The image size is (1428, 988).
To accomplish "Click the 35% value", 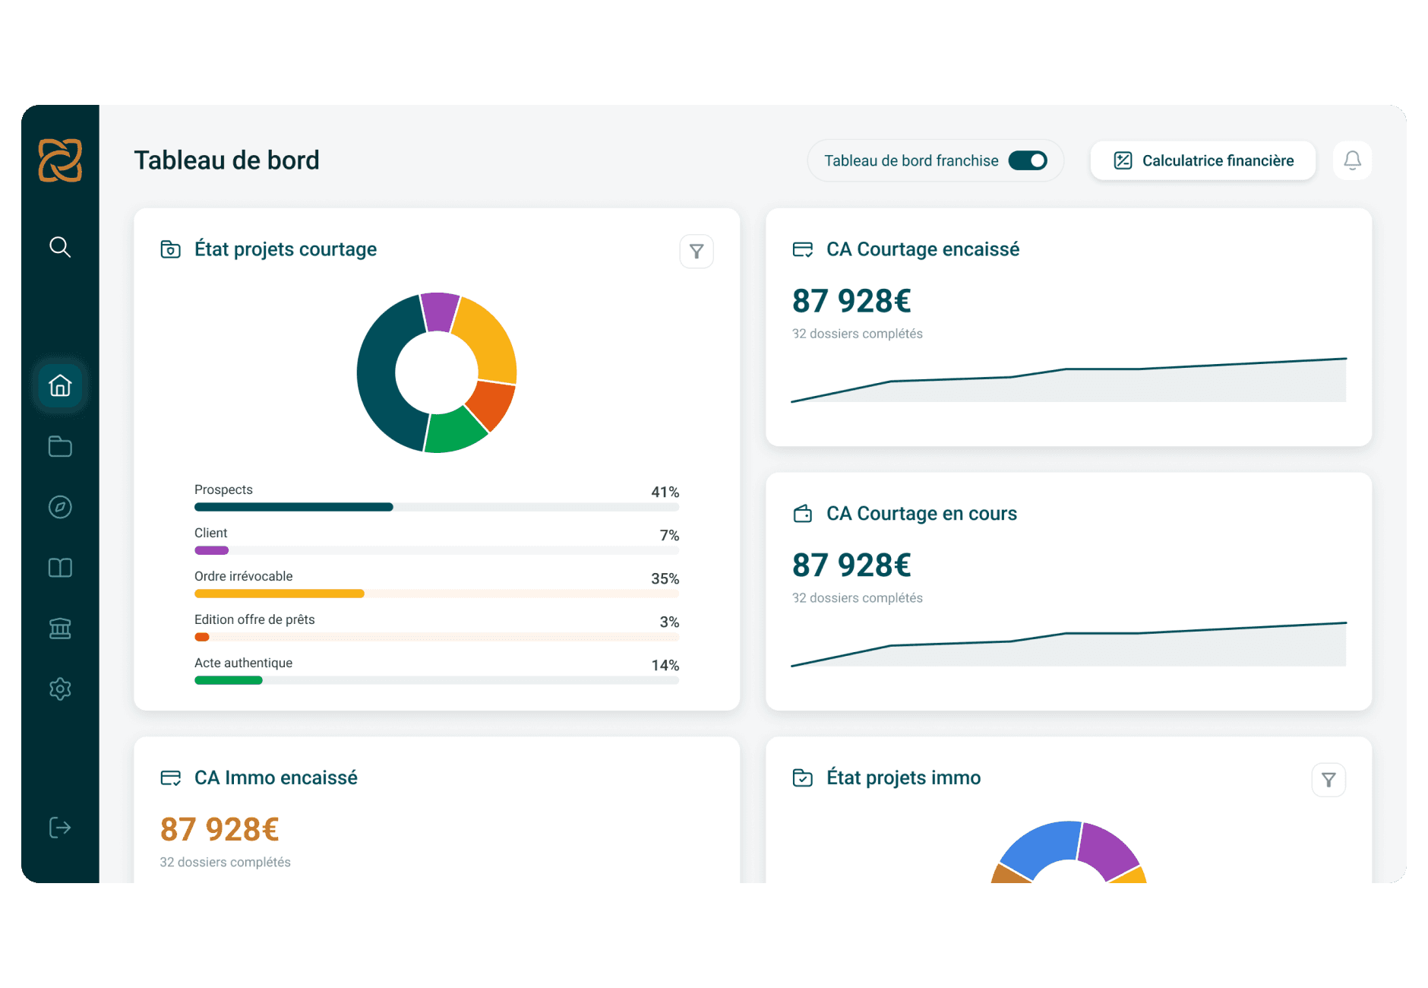I will coord(665,578).
